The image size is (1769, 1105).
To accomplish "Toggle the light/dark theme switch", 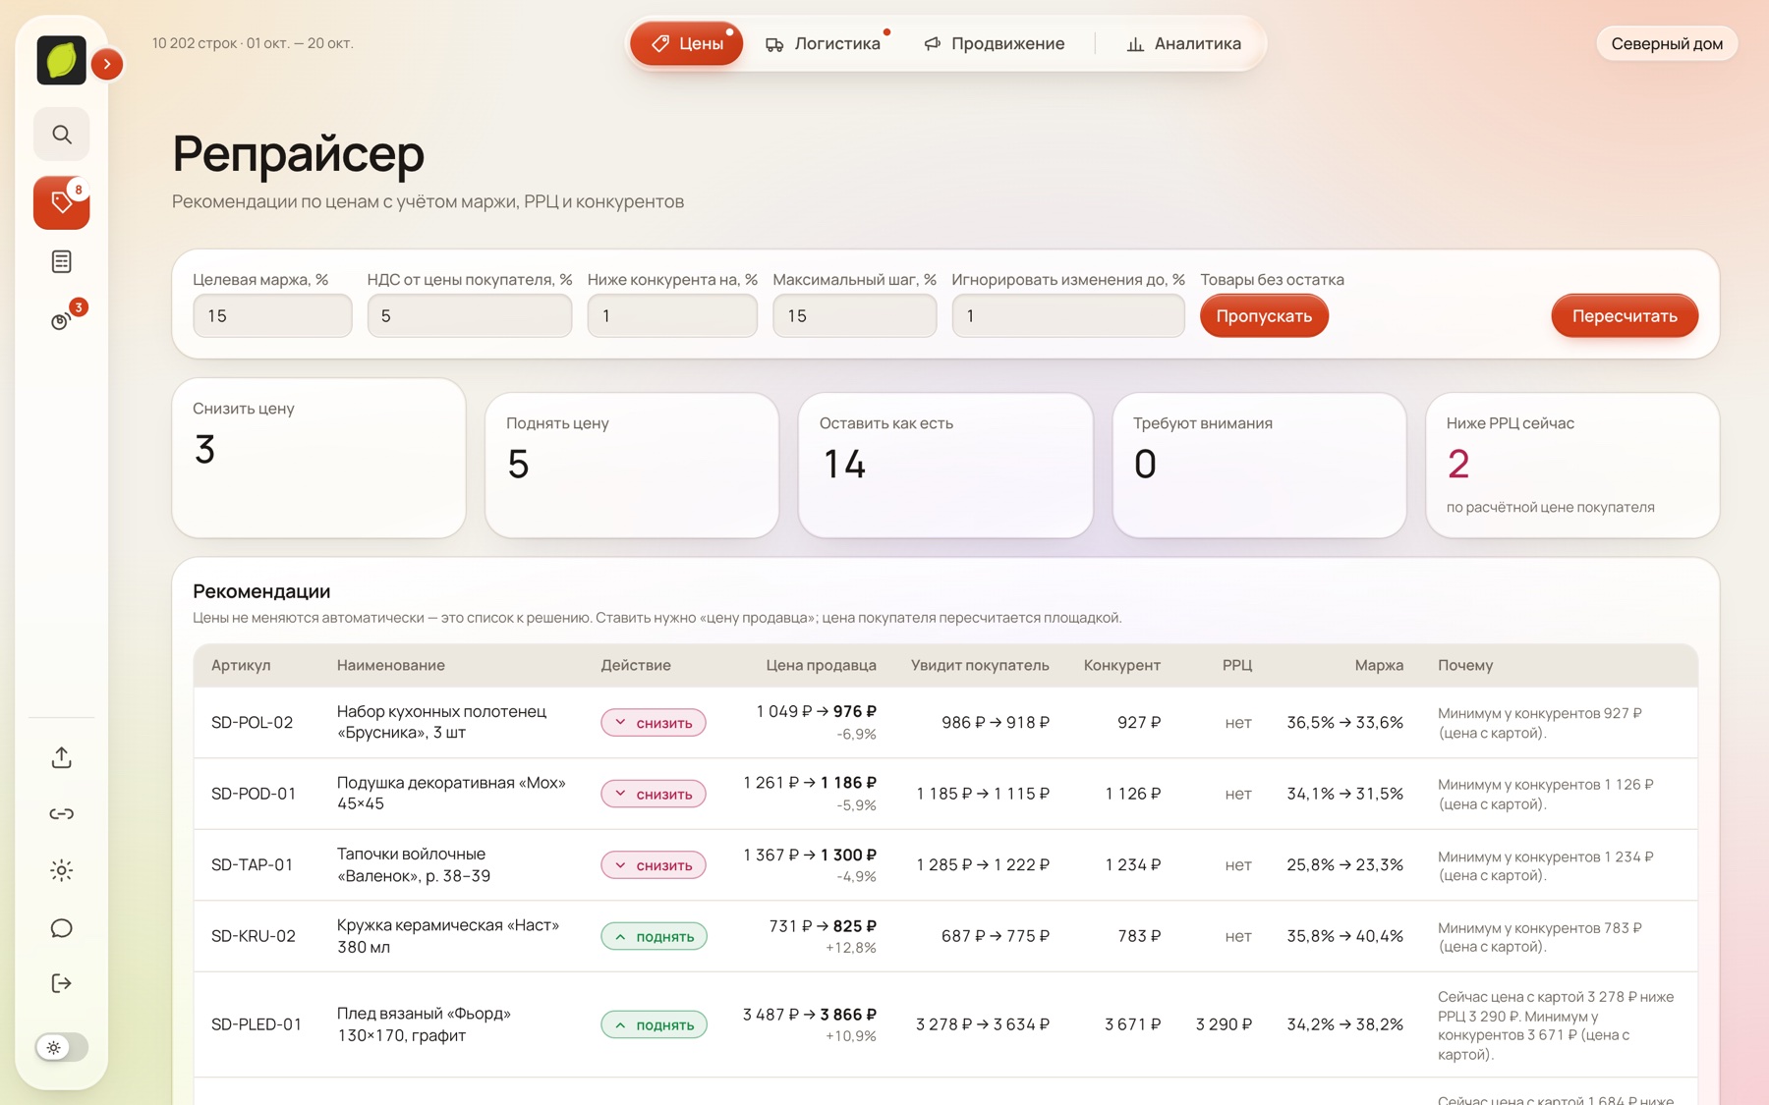I will [x=62, y=1047].
